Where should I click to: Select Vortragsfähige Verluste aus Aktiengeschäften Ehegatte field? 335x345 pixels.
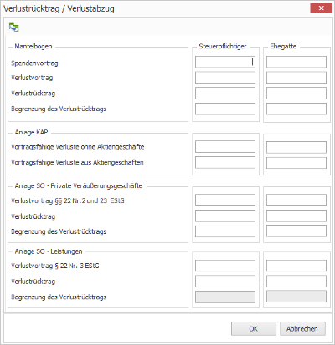pos(296,163)
